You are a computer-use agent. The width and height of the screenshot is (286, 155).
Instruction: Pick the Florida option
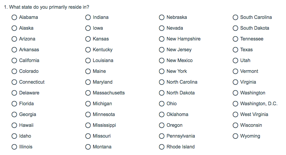[14, 104]
